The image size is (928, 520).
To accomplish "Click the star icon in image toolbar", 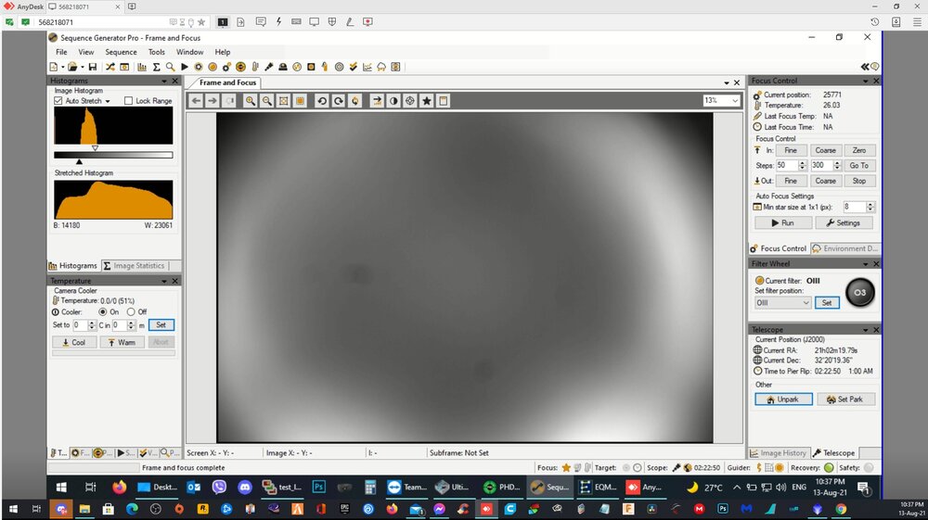I will [x=427, y=101].
